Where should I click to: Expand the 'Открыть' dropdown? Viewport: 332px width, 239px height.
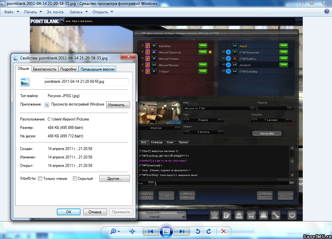click(103, 12)
